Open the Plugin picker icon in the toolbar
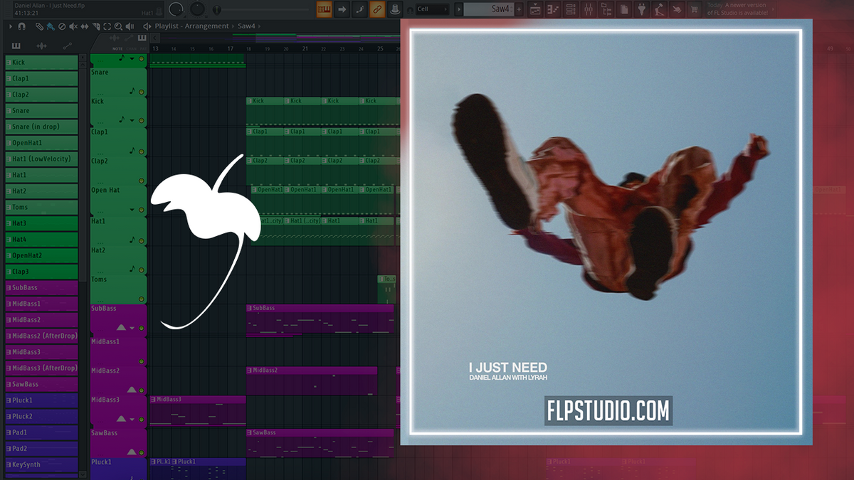854x480 pixels. 641,9
